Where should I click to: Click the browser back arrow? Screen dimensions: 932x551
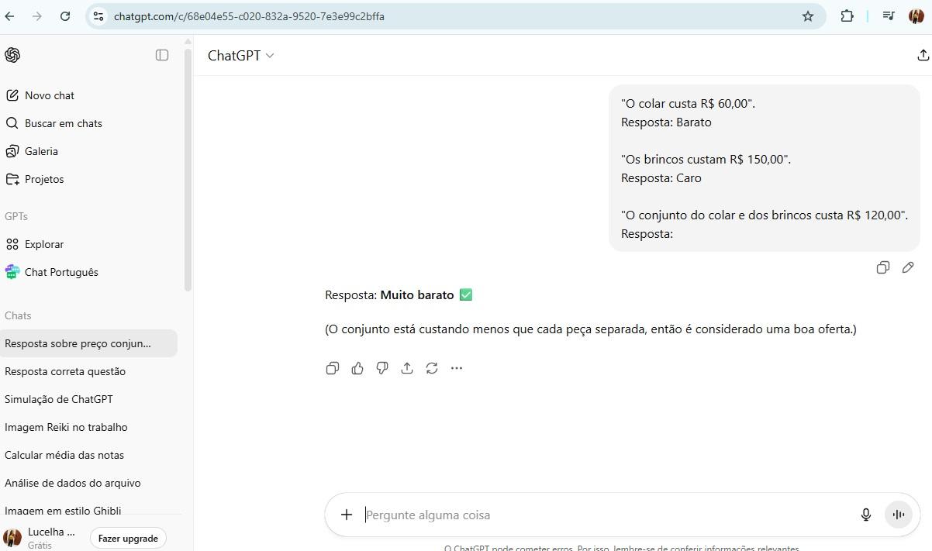click(x=9, y=15)
